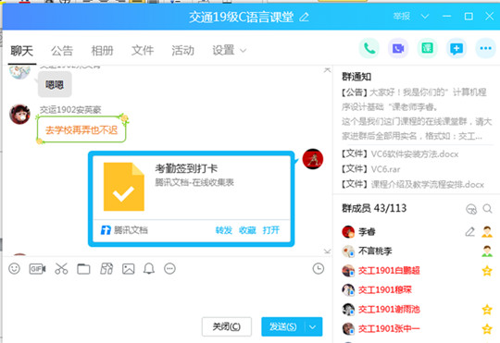
Task: Insert a picture using the image icon
Action: (x=128, y=269)
